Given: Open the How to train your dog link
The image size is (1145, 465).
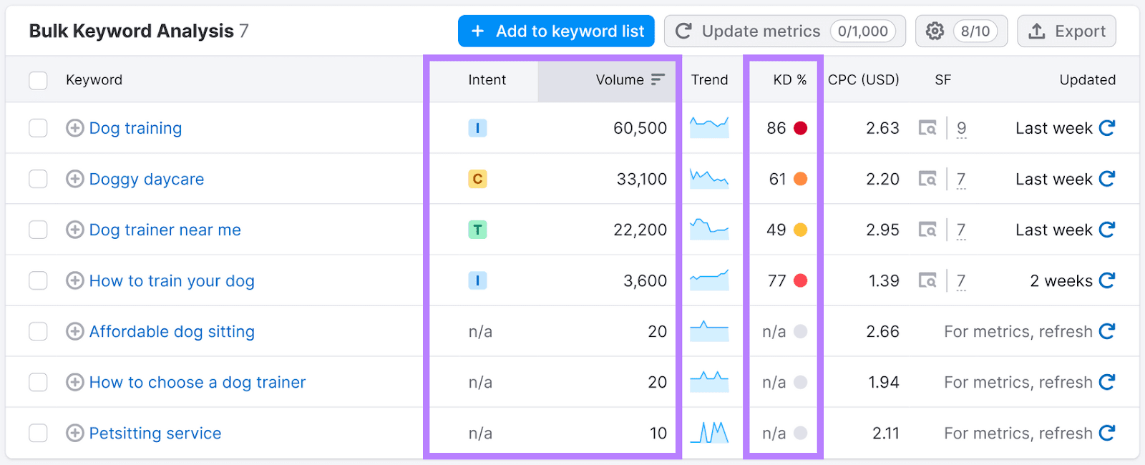Looking at the screenshot, I should 172,280.
